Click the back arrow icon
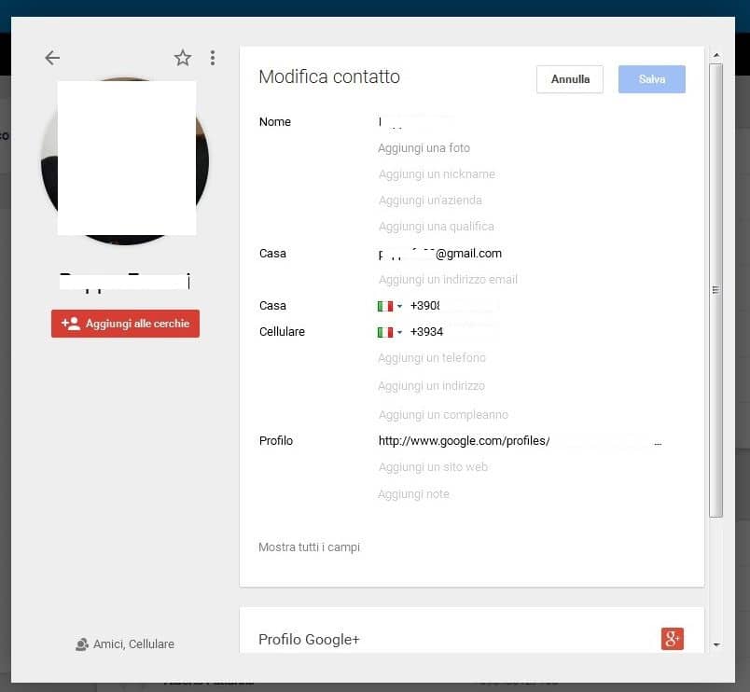The image size is (750, 692). click(x=52, y=58)
